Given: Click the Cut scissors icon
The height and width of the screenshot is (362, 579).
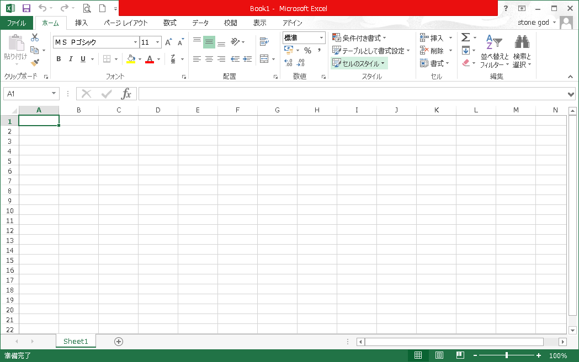Looking at the screenshot, I should pyautogui.click(x=35, y=37).
